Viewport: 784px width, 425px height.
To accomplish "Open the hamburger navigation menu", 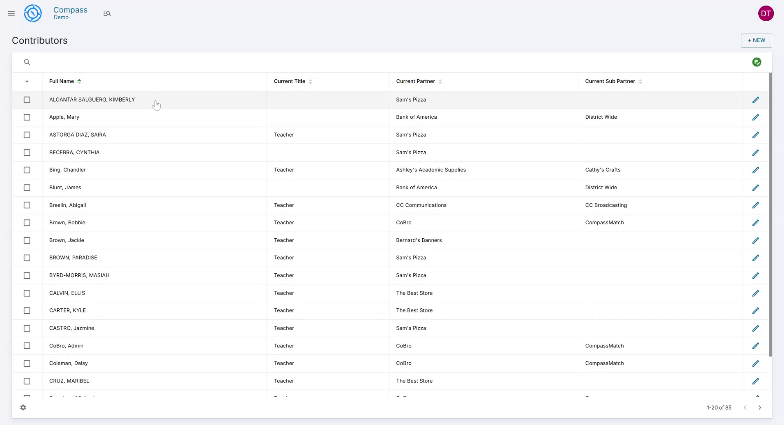I will 11,13.
